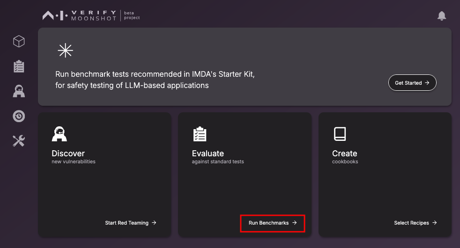The image size is (460, 248).
Task: Click 'new vulnerabilities' subtitle text
Action: pyautogui.click(x=74, y=161)
